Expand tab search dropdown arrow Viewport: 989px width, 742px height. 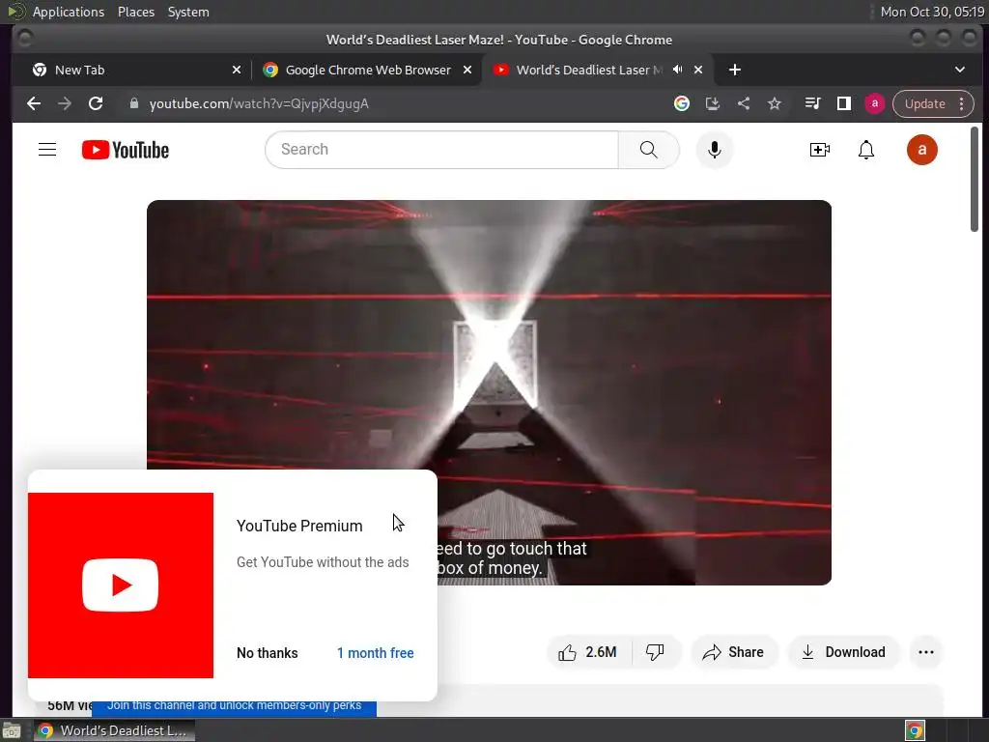click(x=959, y=70)
